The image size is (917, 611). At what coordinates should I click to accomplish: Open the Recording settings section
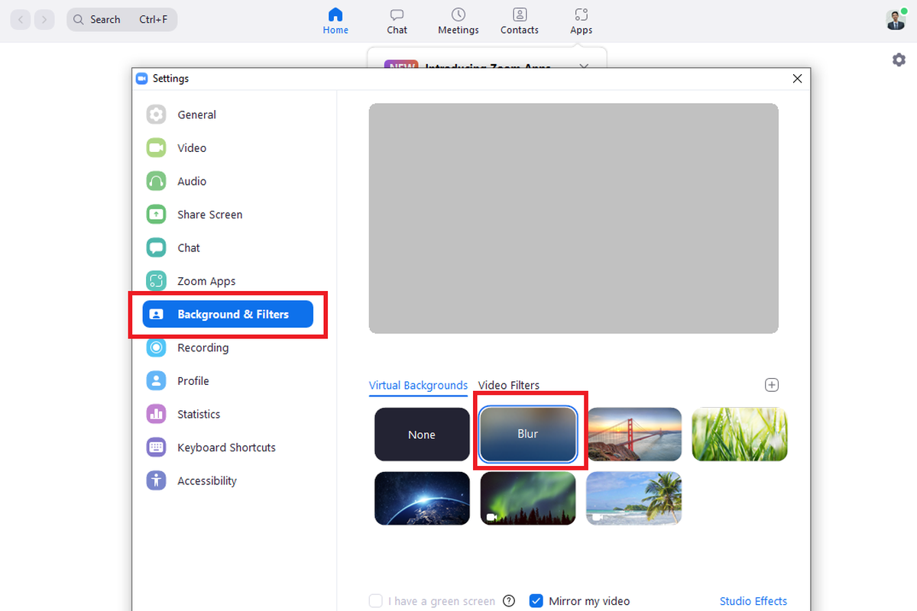(x=202, y=348)
